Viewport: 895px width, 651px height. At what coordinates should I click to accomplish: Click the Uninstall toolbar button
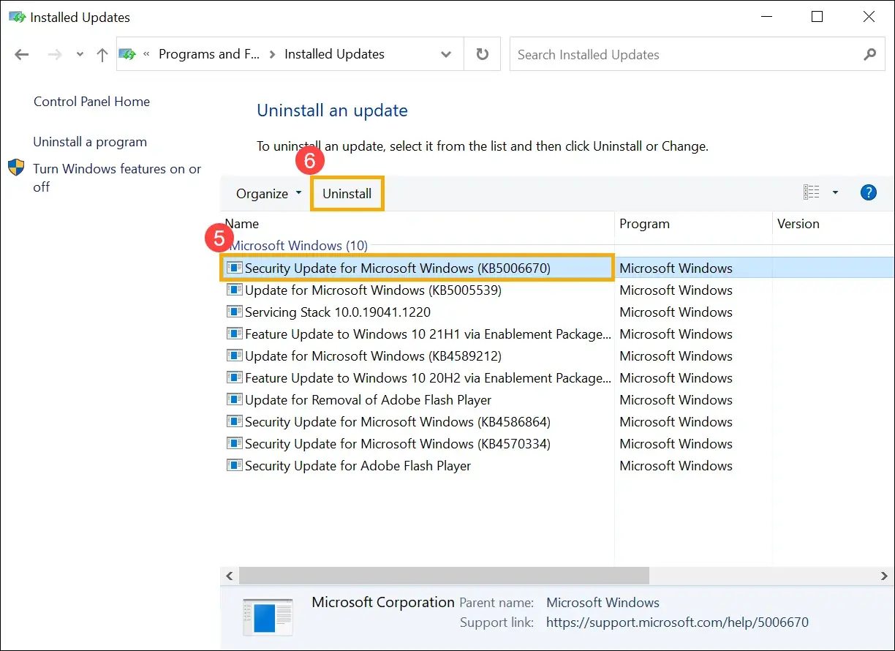point(347,194)
